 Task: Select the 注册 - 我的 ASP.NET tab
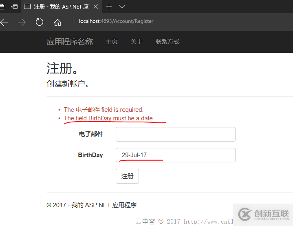click(x=61, y=7)
